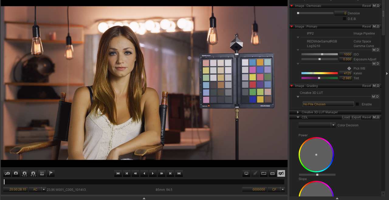Collapse the Image : Demosaic section
This screenshot has height=200, width=389.
pos(292,6)
